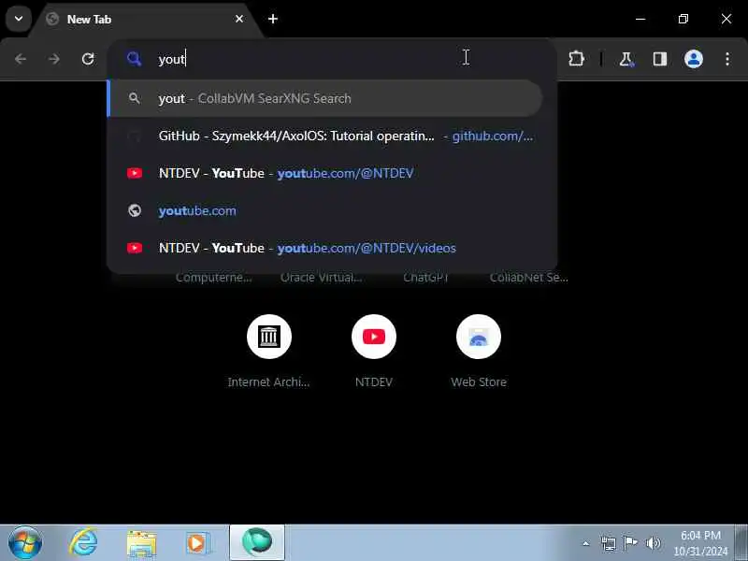Restore down the browser window
The image size is (748, 561).
tap(683, 19)
